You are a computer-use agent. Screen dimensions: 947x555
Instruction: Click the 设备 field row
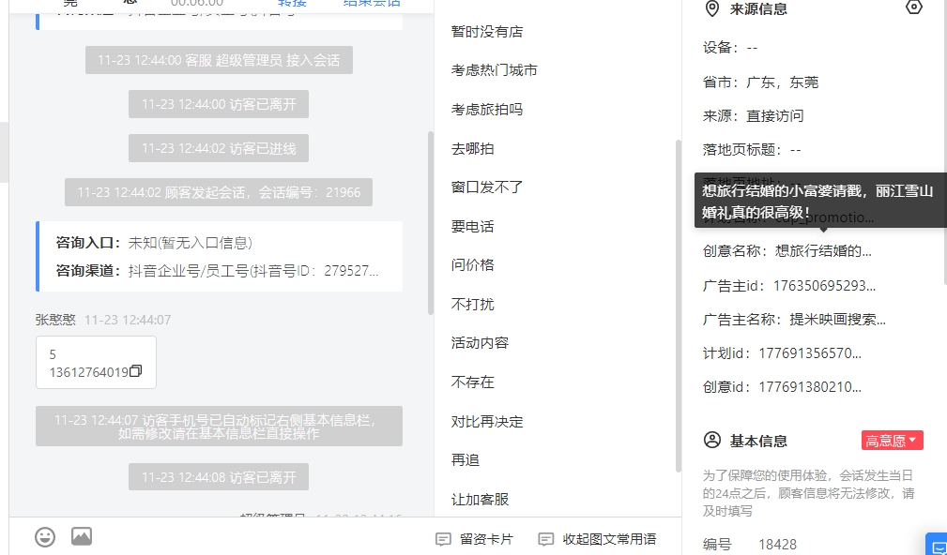(729, 48)
